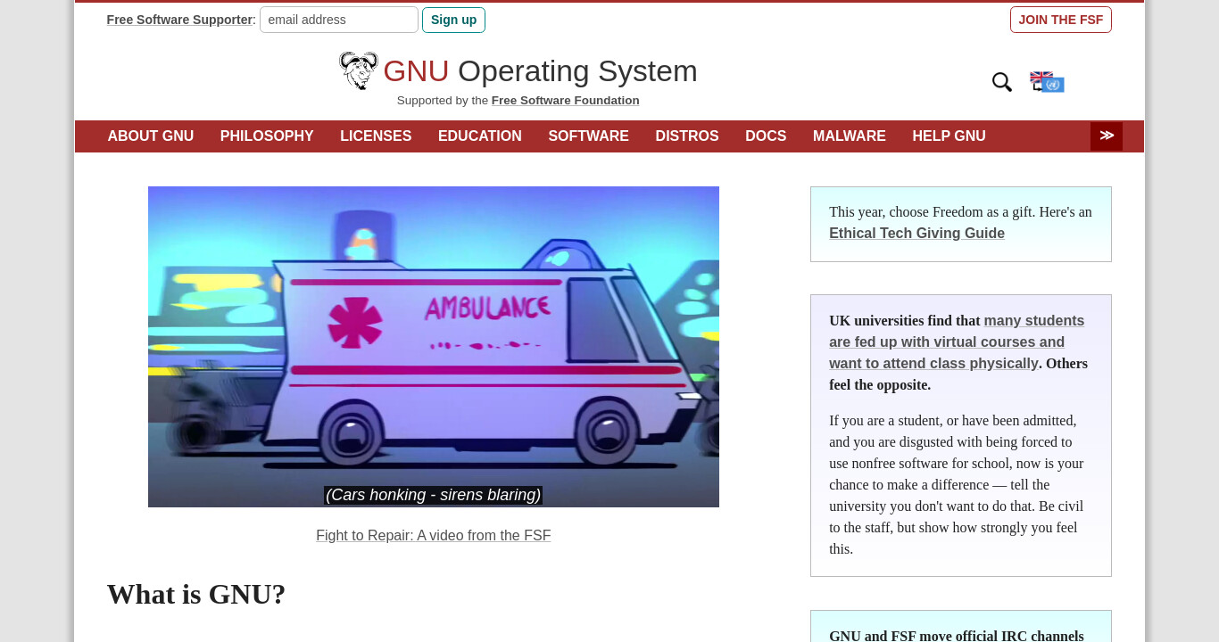The height and width of the screenshot is (642, 1219).
Task: Open the DISTROS menu item
Action: pos(687,136)
